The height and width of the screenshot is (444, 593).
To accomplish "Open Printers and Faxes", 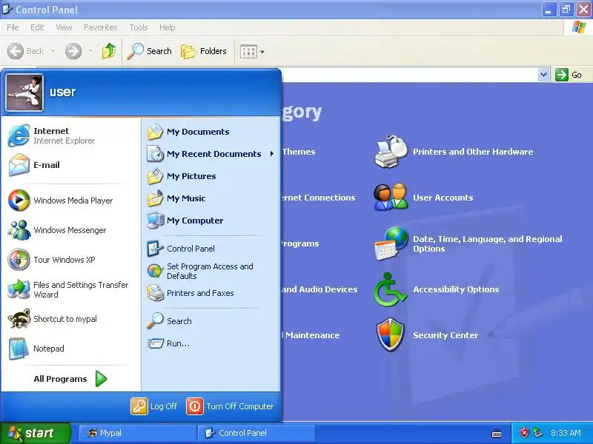I will [x=211, y=293].
